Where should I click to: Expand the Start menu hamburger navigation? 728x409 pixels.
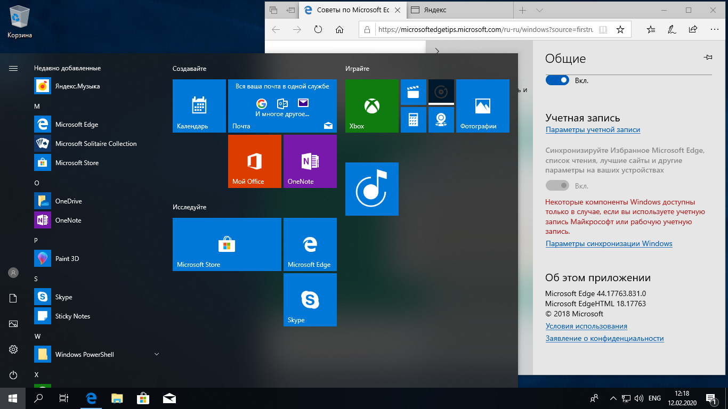(x=13, y=68)
